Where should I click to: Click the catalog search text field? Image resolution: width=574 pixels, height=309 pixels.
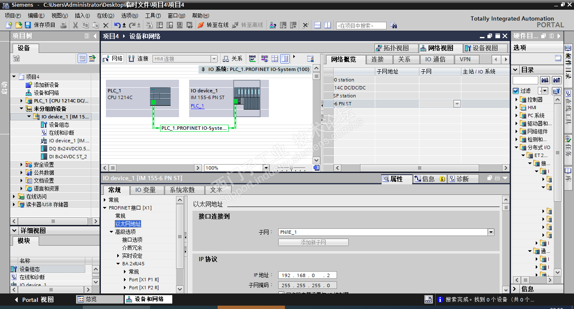pyautogui.click(x=525, y=80)
